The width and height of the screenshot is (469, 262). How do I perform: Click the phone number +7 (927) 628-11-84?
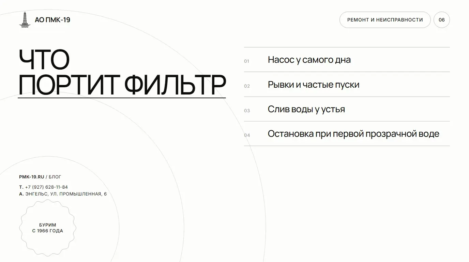47,187
